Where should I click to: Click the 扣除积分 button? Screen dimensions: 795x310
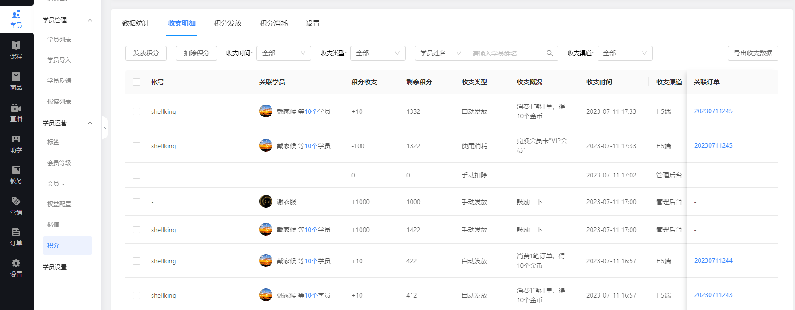click(x=197, y=53)
